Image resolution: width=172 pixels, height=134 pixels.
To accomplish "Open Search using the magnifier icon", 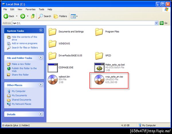I will [40, 16].
